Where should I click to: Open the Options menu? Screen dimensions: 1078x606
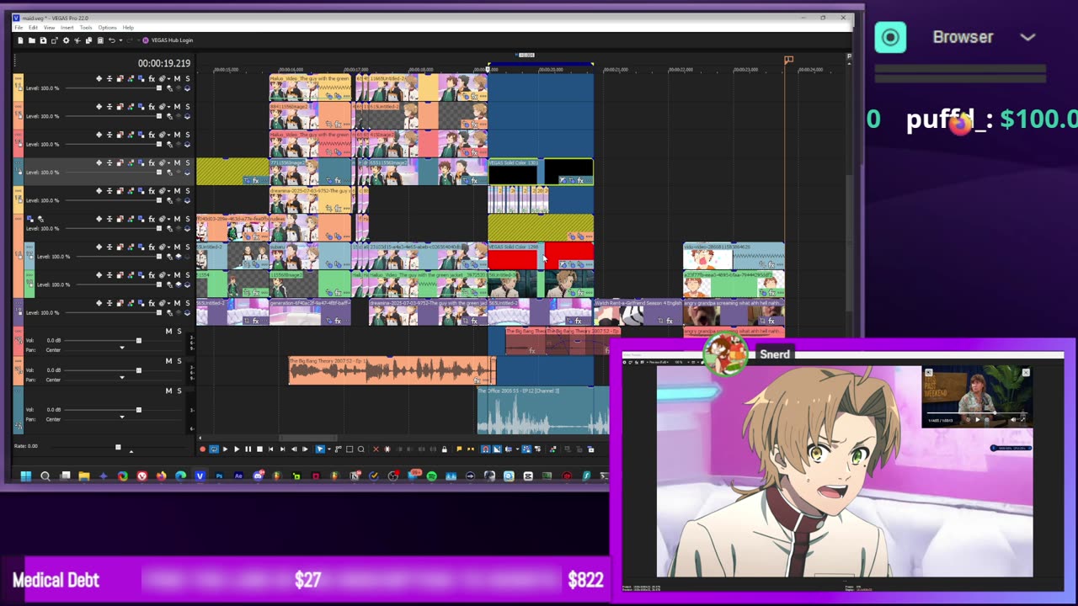pos(107,28)
